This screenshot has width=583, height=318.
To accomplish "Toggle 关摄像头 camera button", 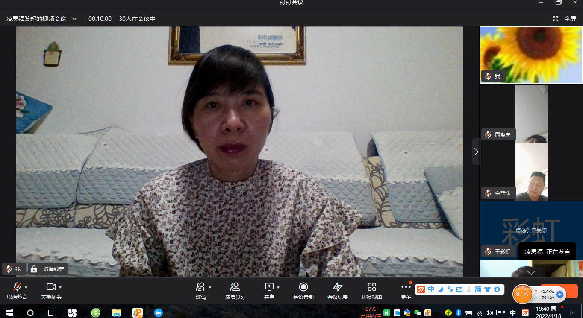I will coord(51,287).
